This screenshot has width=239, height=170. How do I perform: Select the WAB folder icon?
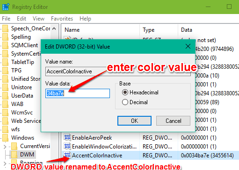coord(6,104)
